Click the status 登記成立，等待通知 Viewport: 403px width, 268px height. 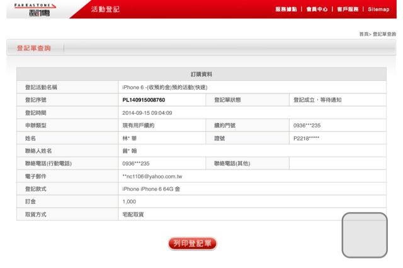tap(317, 100)
